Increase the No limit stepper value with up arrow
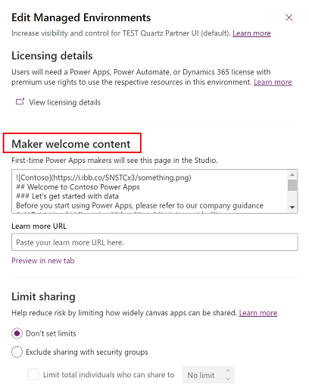 coord(228,371)
